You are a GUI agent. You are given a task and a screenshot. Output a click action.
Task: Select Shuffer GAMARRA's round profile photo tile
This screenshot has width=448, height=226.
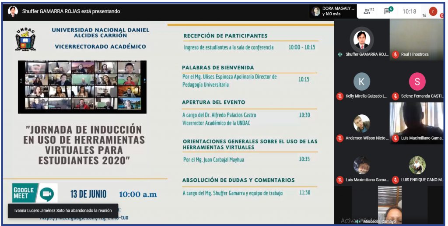click(362, 39)
